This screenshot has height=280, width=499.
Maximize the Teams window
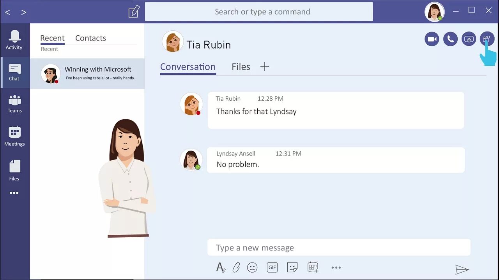click(x=472, y=10)
